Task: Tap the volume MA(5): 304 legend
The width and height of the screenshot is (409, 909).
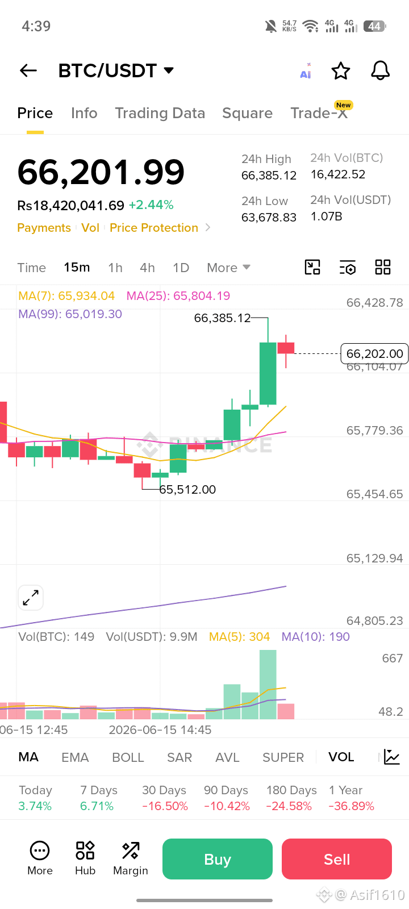Action: click(239, 637)
